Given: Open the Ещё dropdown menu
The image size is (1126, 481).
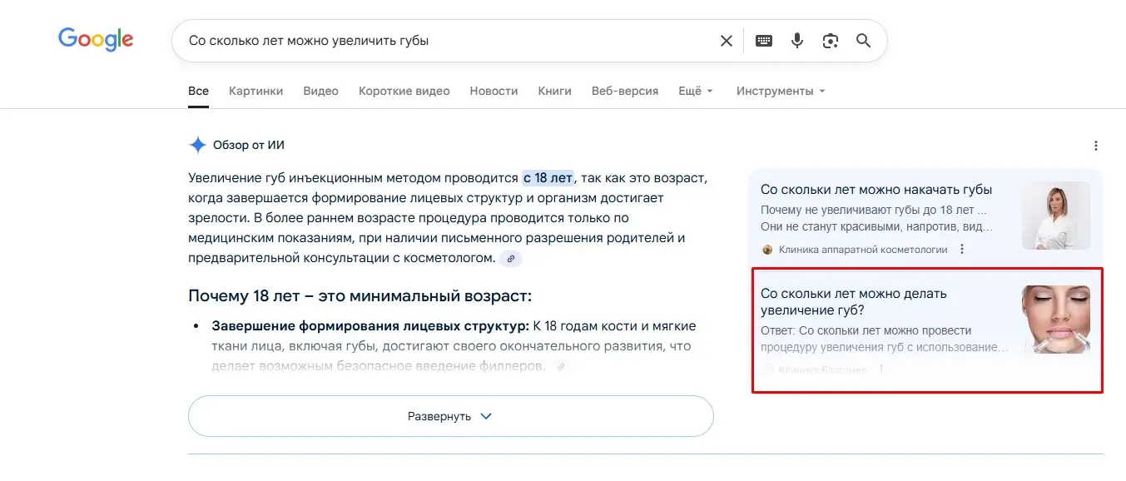Looking at the screenshot, I should coord(695,91).
